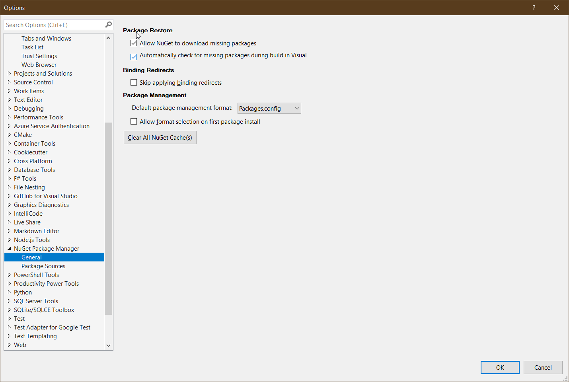The image size is (569, 382).
Task: Open the Web Browser settings page
Action: tap(39, 65)
